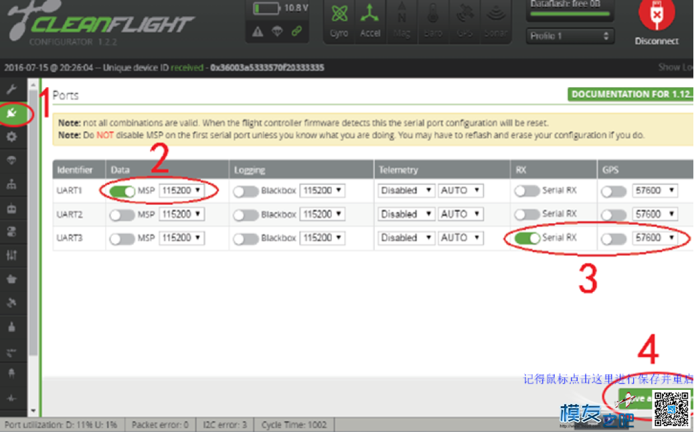Open Failsafe parachute icon in sidebar

(11, 160)
